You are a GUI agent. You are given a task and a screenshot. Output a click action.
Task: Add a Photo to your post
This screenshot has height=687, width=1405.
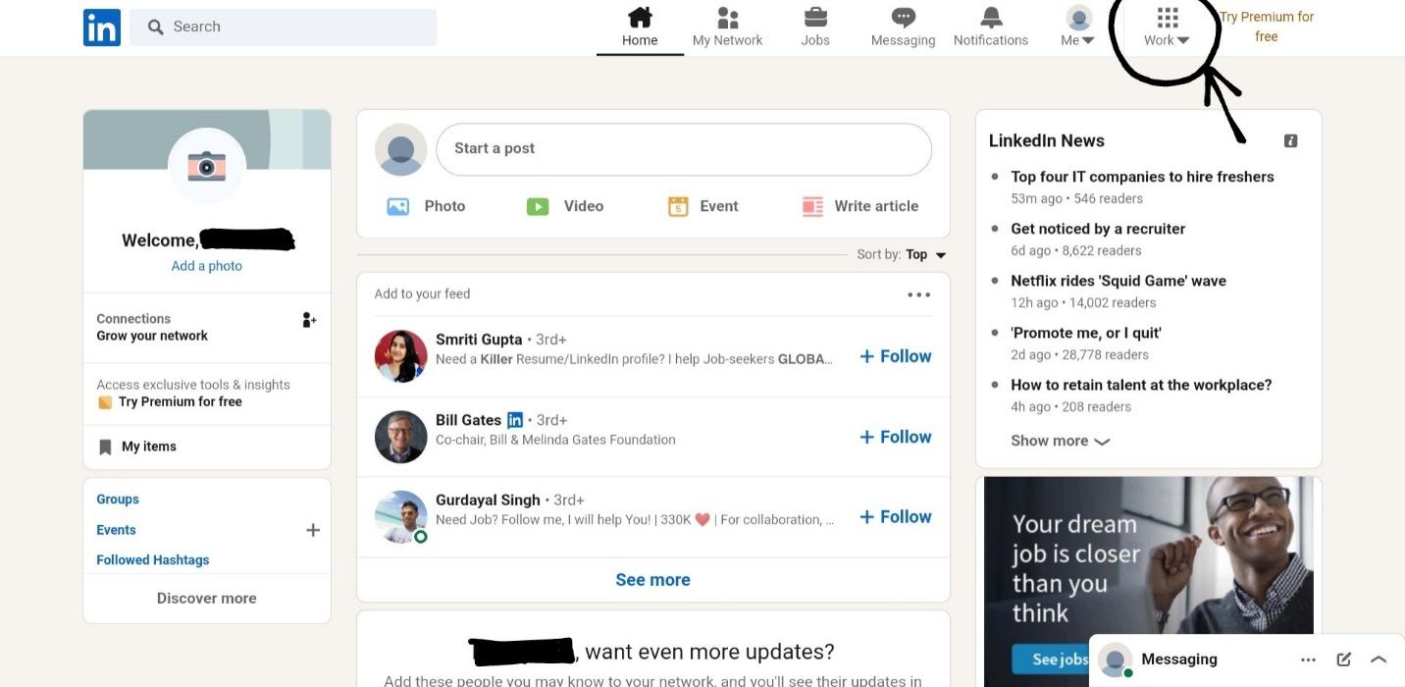coord(426,206)
